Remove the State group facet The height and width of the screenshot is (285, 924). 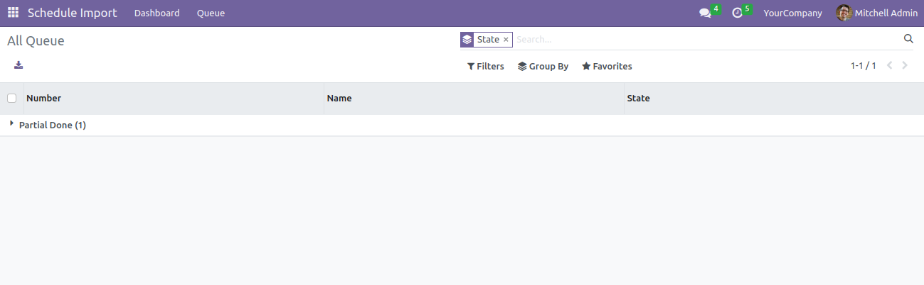[506, 40]
